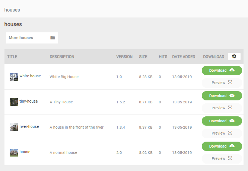Sort by the Title column header

12,57
